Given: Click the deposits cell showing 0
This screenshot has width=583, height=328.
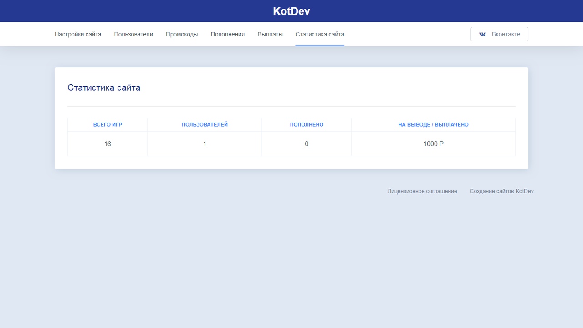Looking at the screenshot, I should coord(307,144).
